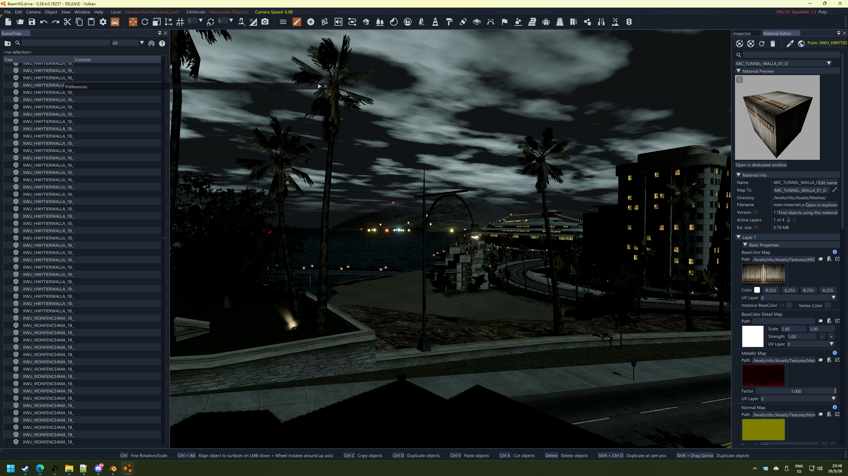Add new folder in SceneTree
Screen dimensions: 848x476
point(8,43)
